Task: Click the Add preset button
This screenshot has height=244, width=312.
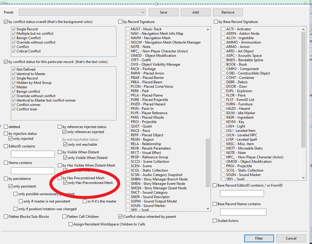Action: click(x=196, y=12)
